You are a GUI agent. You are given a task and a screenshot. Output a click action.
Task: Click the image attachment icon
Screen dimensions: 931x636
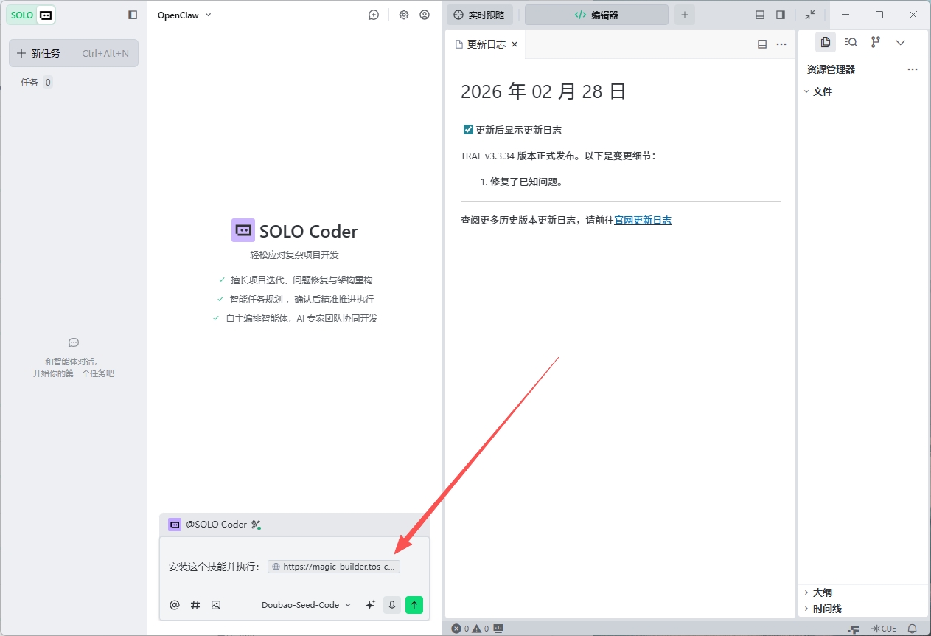pos(216,605)
